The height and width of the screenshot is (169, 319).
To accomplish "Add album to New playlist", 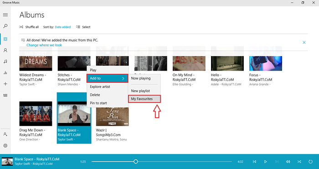I will [144, 91].
